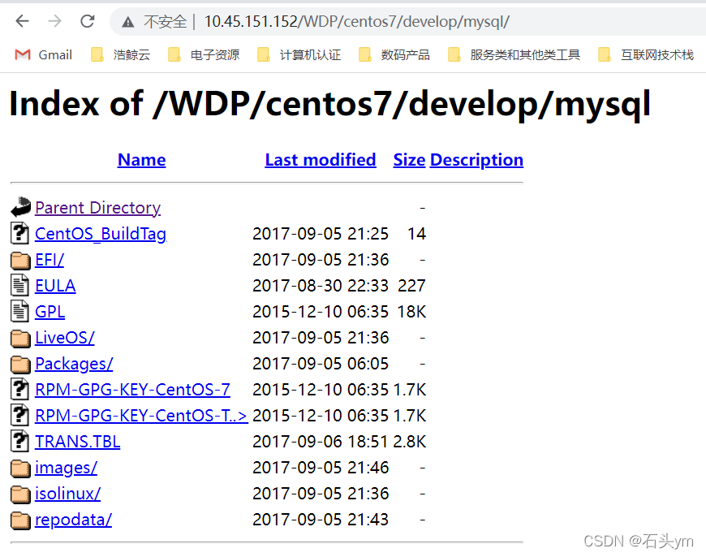Sort listing by Name column

[142, 160]
